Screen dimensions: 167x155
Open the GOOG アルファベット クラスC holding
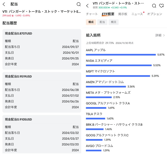point(107,135)
